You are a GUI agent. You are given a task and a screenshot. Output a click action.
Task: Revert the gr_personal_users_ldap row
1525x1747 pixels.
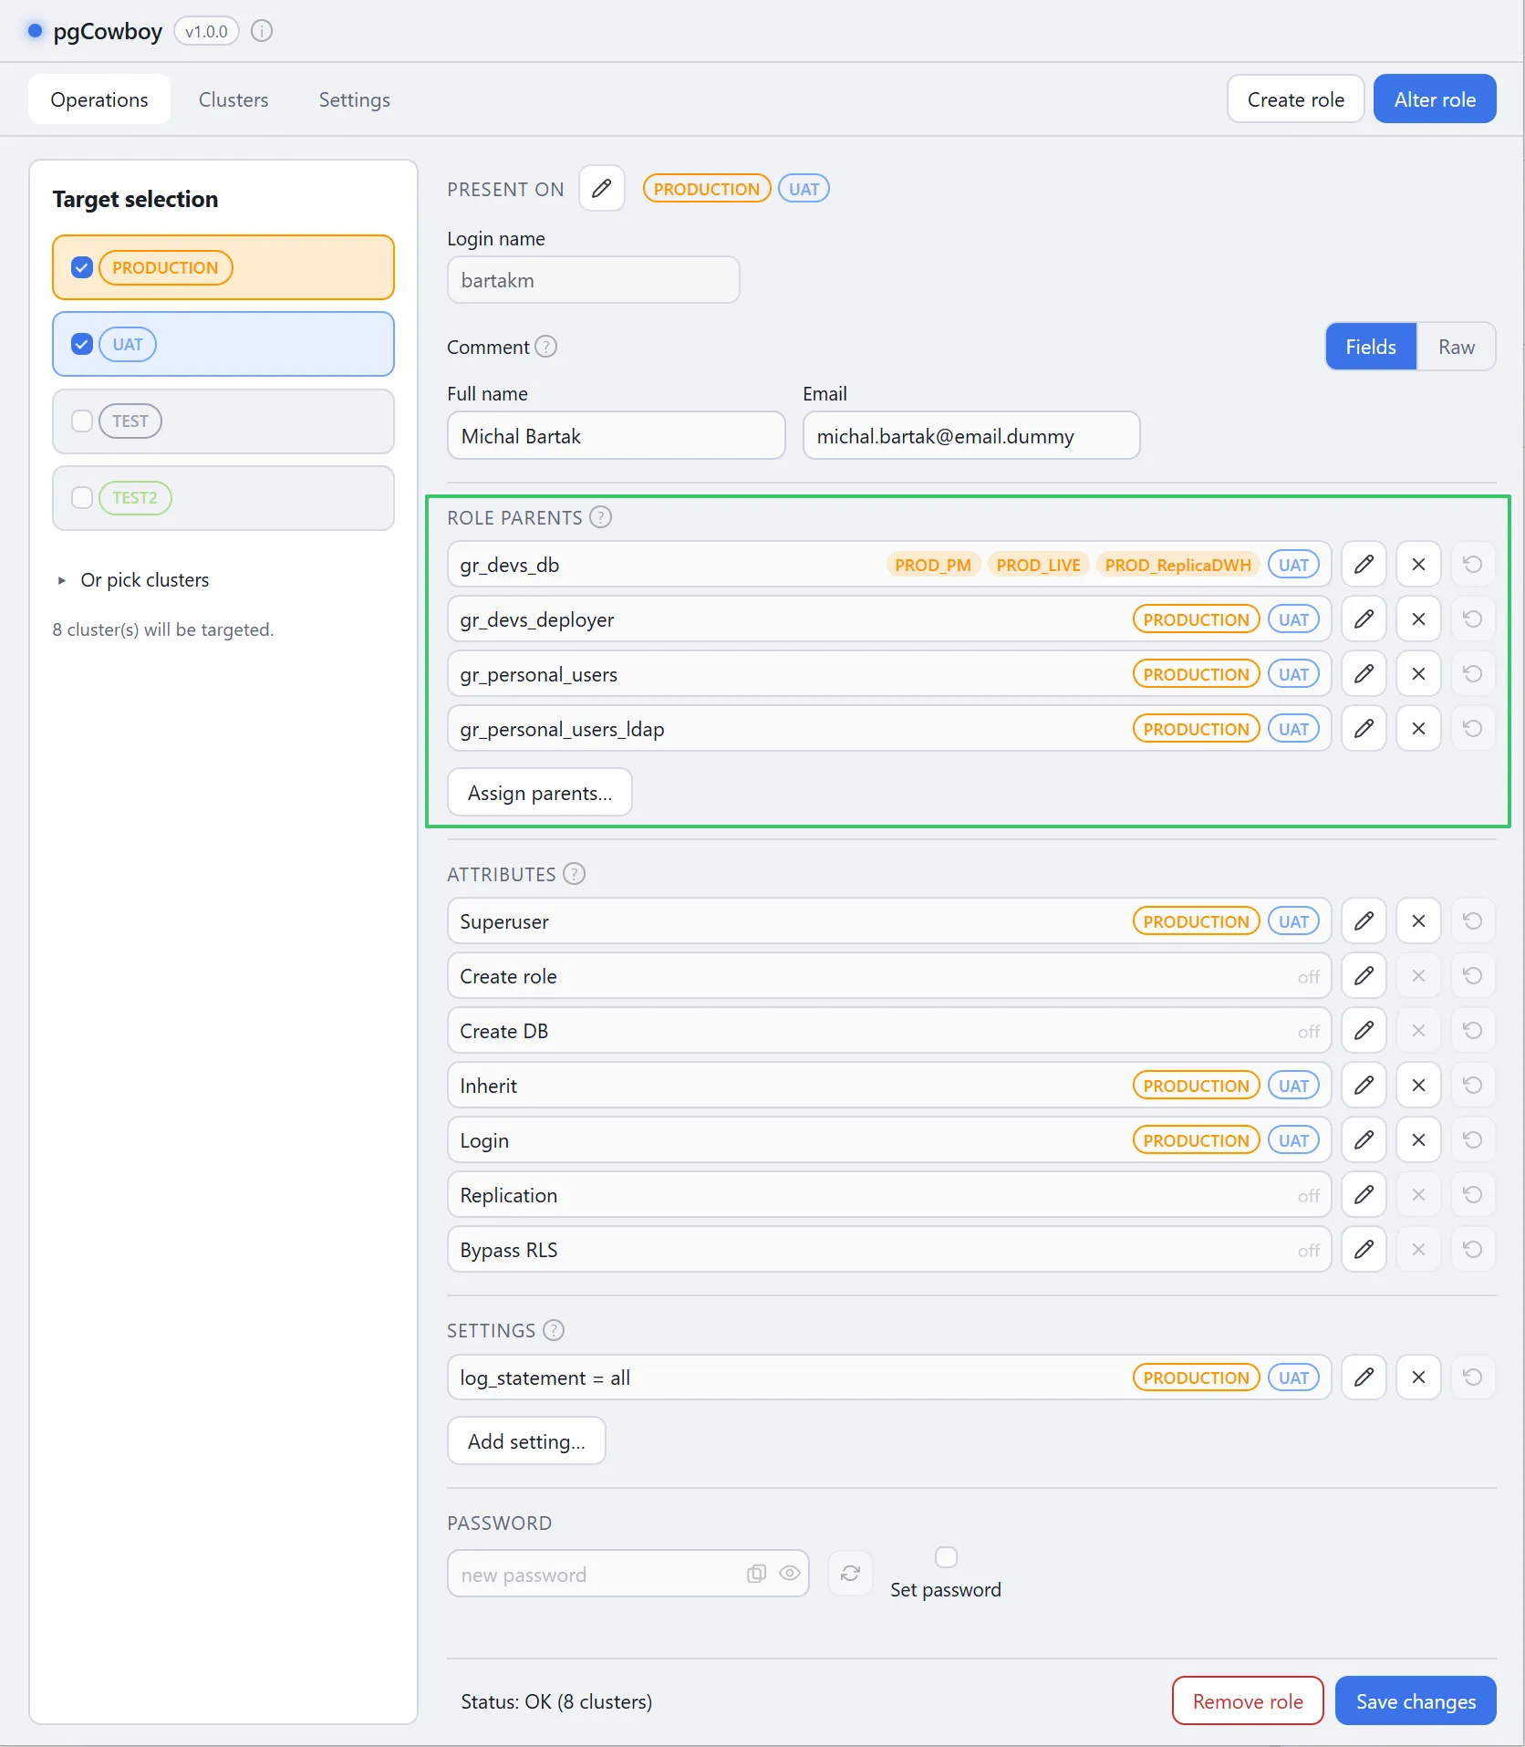(x=1473, y=729)
